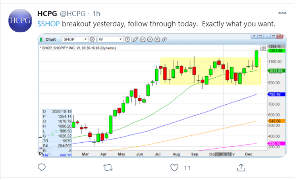
Task: Click the symbol settings icon beside SHOP
Action: 92,39
